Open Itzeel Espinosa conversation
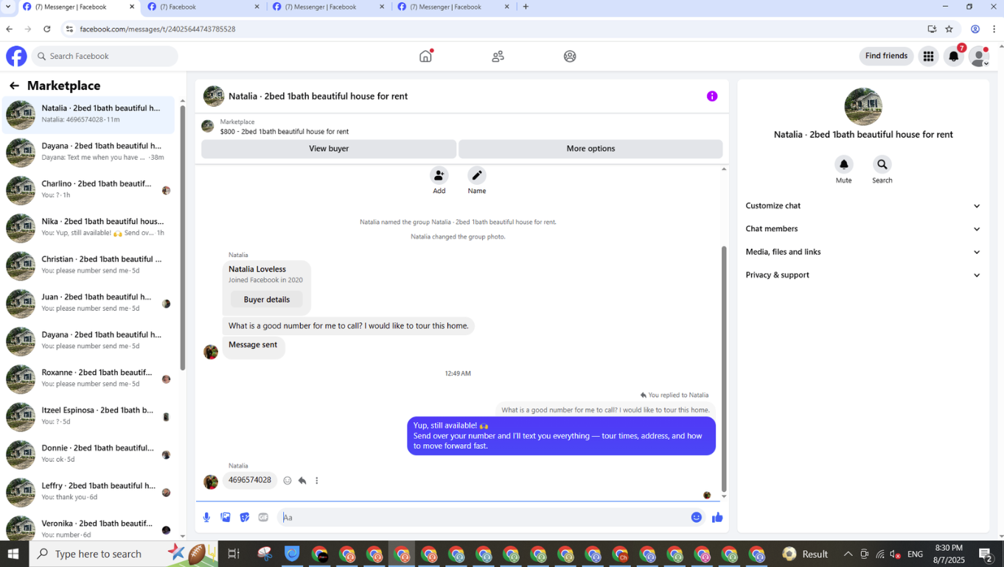Screen dimensions: 1004x567 (88, 416)
